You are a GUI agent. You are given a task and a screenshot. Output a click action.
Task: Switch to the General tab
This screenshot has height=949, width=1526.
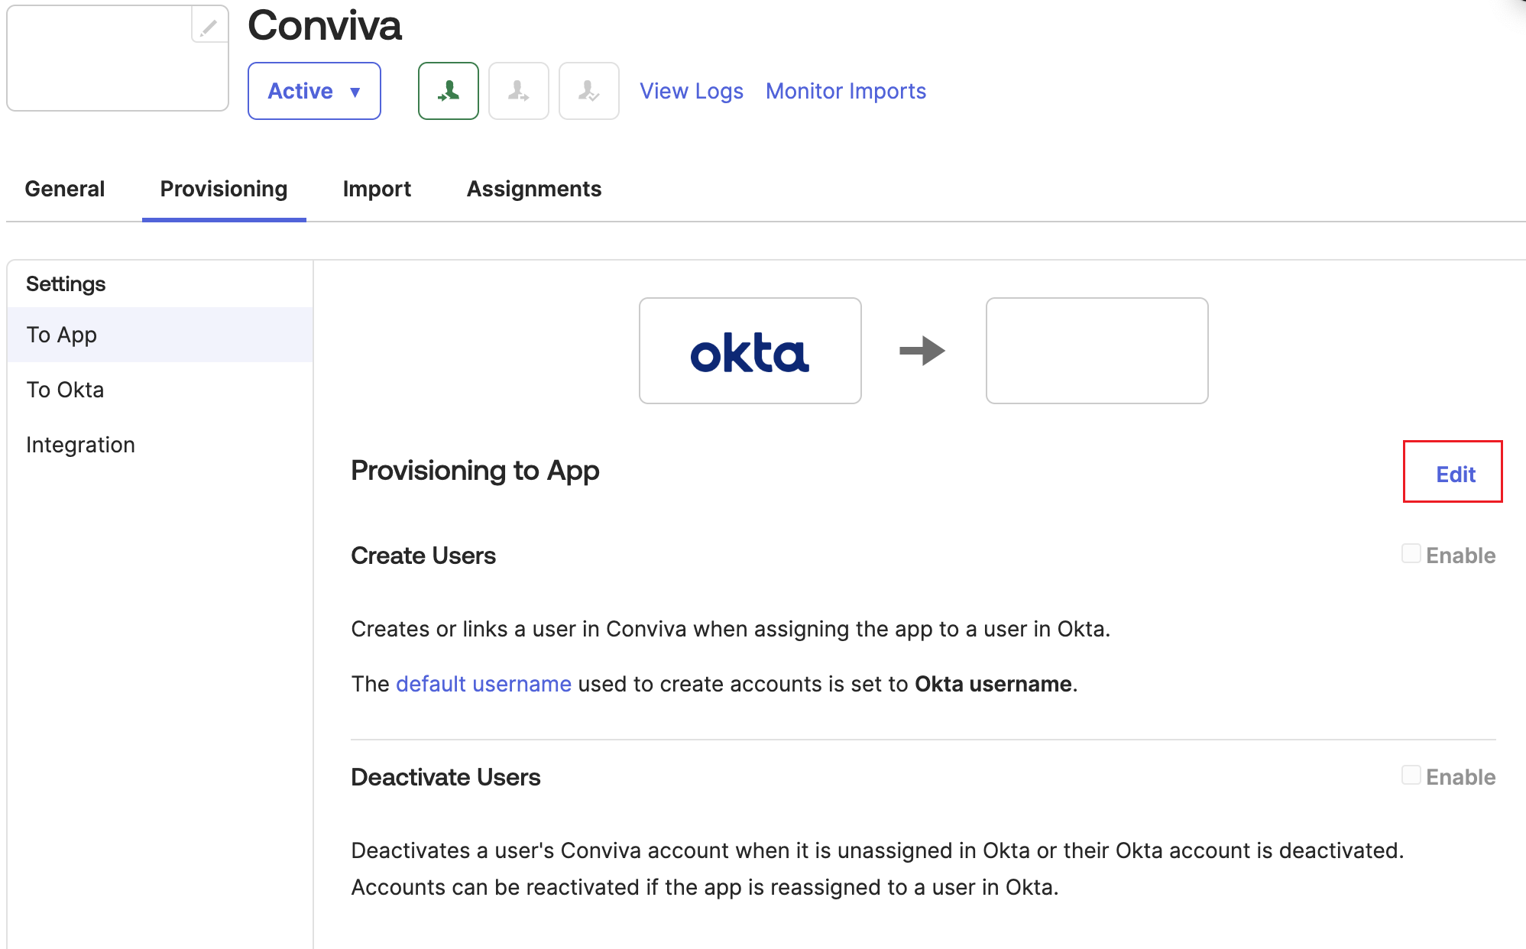coord(65,189)
